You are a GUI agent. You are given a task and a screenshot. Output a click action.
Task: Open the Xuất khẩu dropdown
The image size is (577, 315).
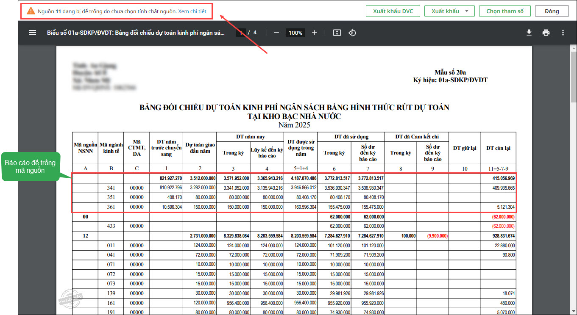pyautogui.click(x=449, y=11)
